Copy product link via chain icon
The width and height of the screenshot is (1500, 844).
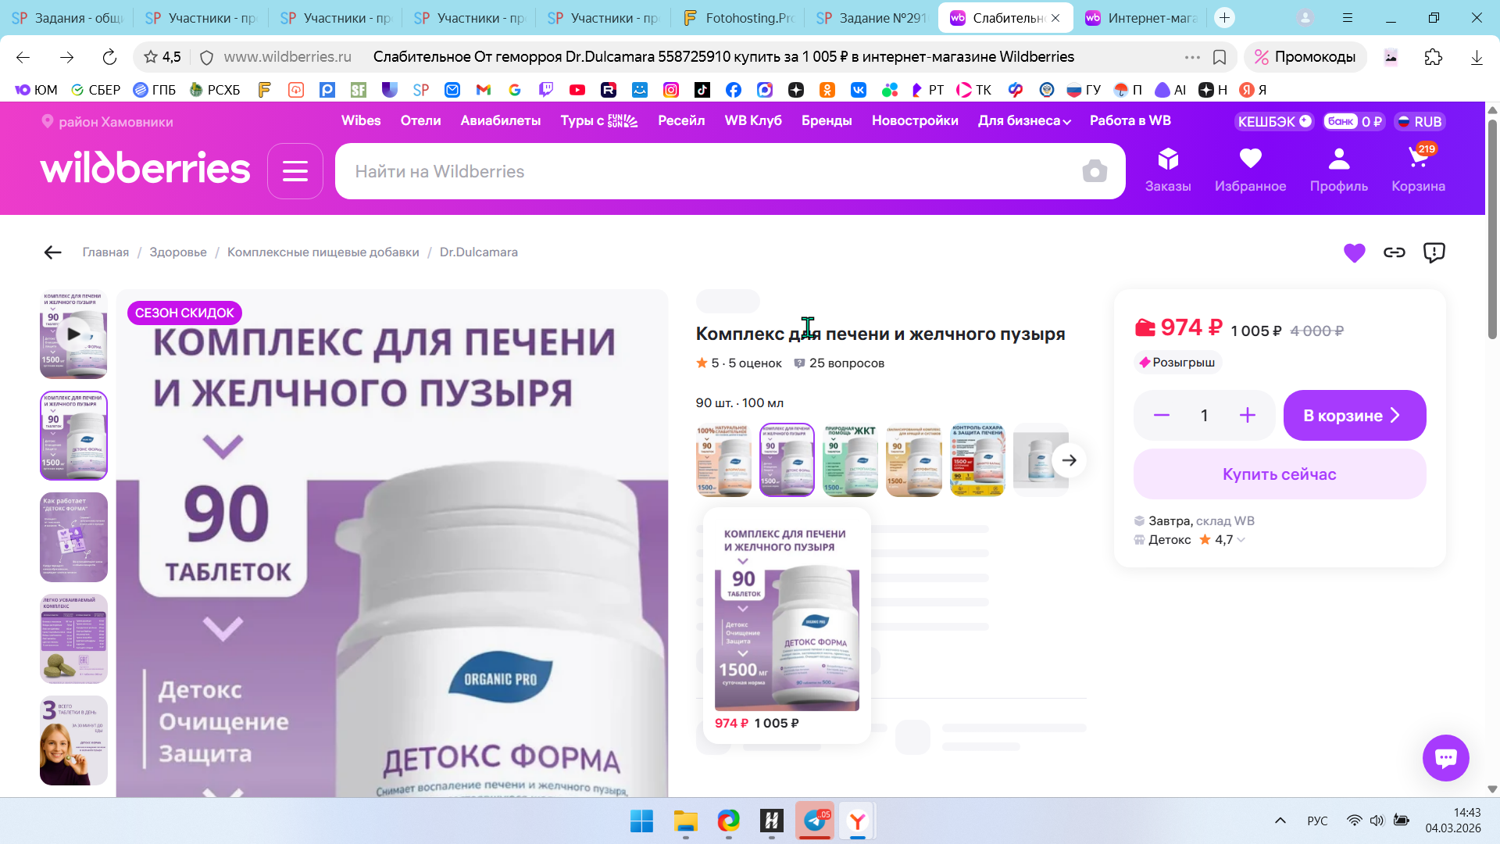(1394, 252)
